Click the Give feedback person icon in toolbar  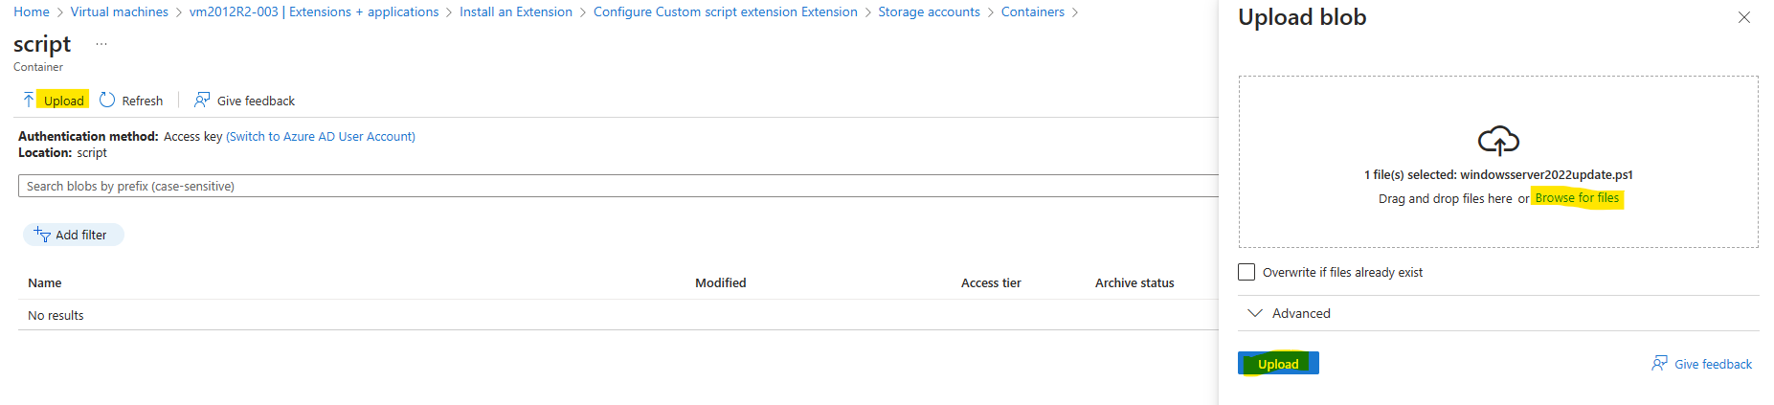coord(202,100)
